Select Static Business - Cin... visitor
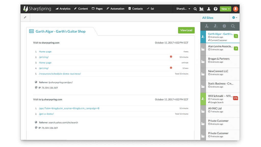 220,87
